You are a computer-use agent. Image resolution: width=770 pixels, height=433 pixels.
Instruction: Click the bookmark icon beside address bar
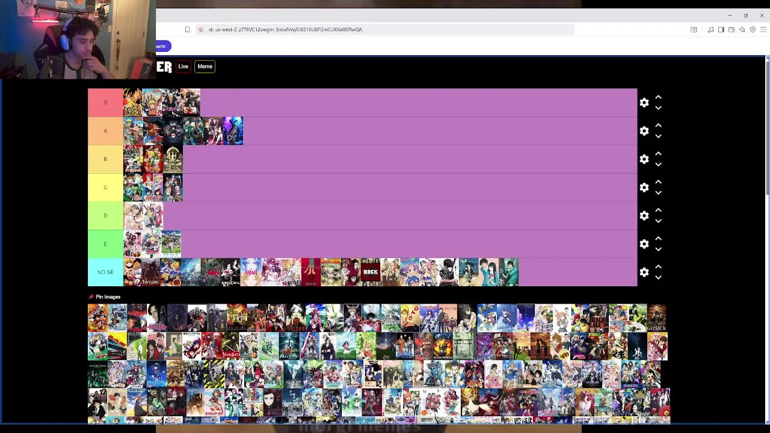tap(187, 29)
